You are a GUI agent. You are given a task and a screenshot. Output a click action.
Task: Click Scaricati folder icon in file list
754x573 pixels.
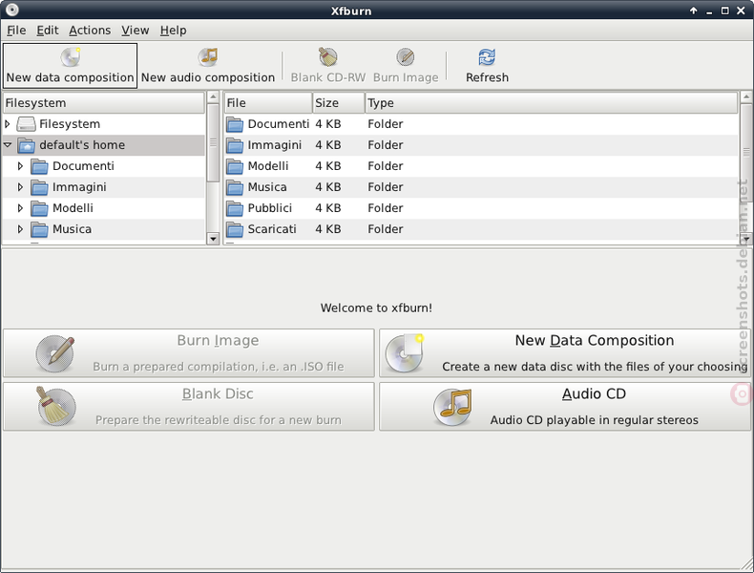(235, 229)
